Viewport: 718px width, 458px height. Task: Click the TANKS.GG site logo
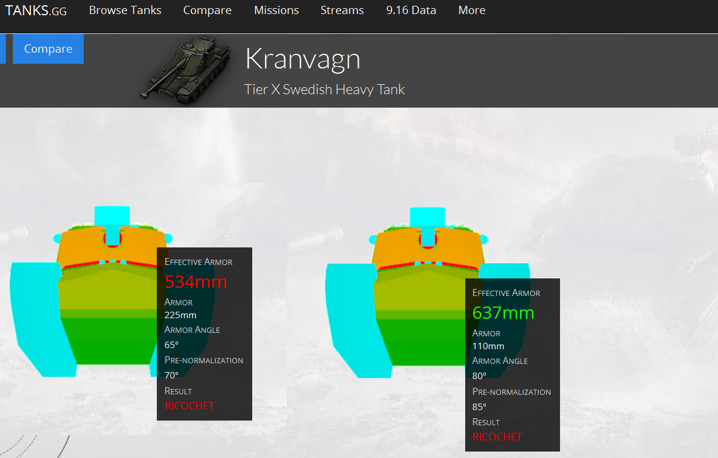point(36,11)
